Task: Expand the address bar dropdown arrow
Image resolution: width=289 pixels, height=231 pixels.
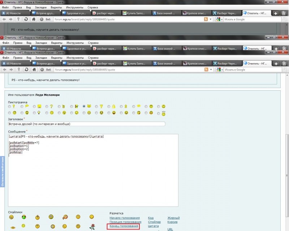Action: 211,70
